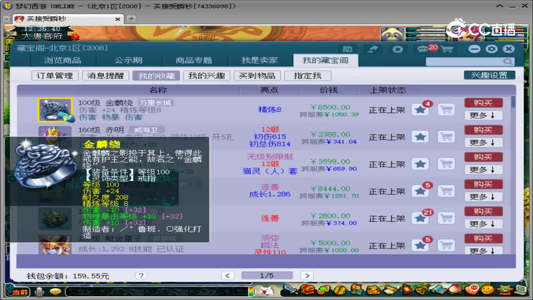Viewport: 533px width, 300px height.
Task: Toggle the favorite star on the ¥5000.00 row
Action: click(x=421, y=245)
